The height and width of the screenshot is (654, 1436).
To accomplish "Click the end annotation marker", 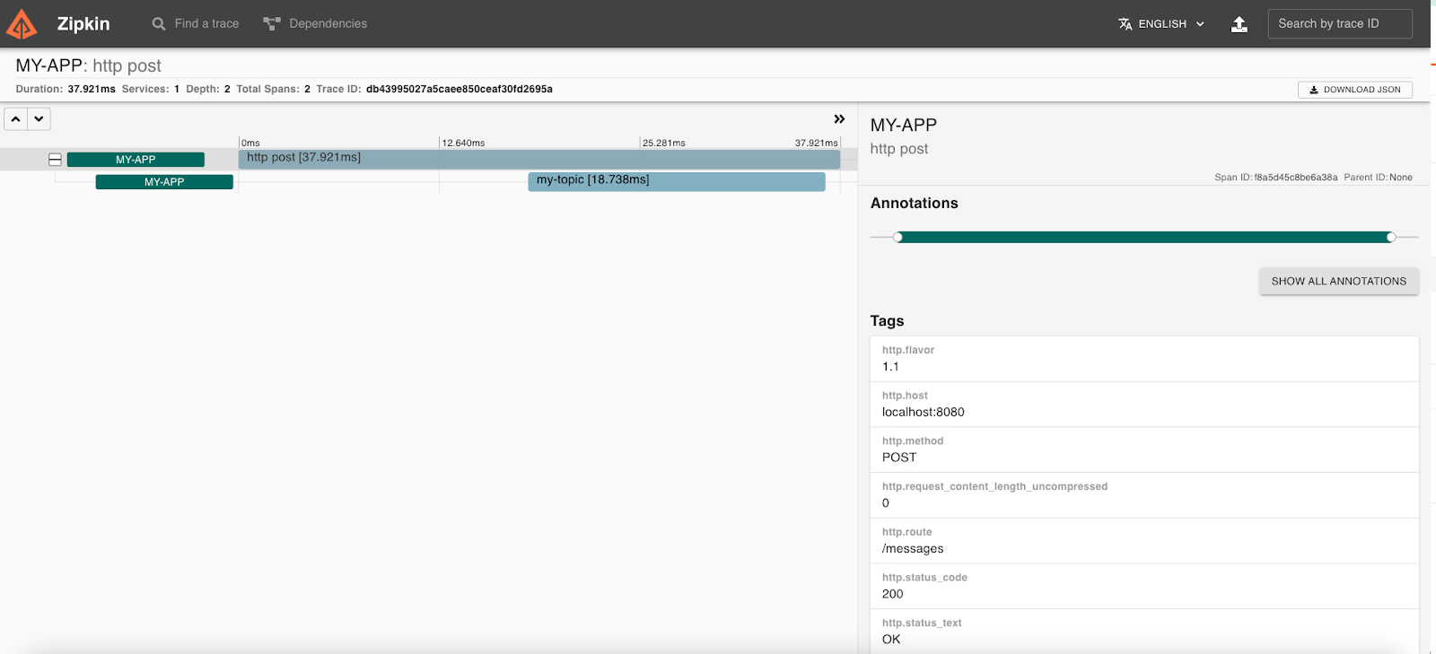I will [x=1391, y=237].
